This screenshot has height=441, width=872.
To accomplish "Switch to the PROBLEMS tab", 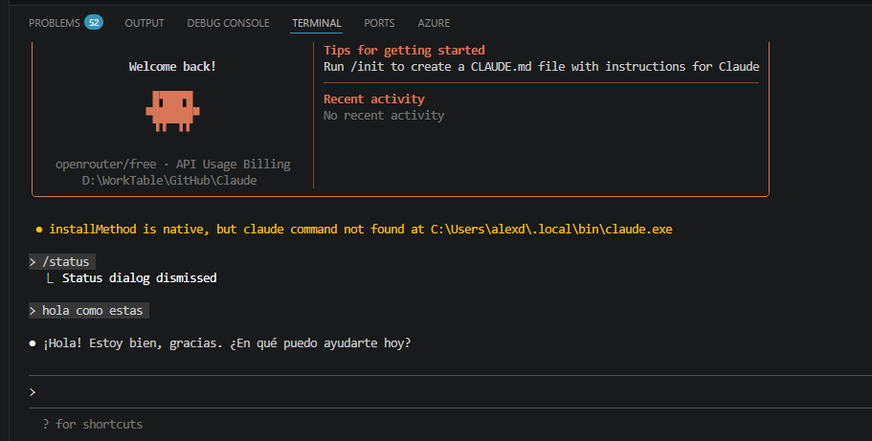I will click(x=55, y=22).
